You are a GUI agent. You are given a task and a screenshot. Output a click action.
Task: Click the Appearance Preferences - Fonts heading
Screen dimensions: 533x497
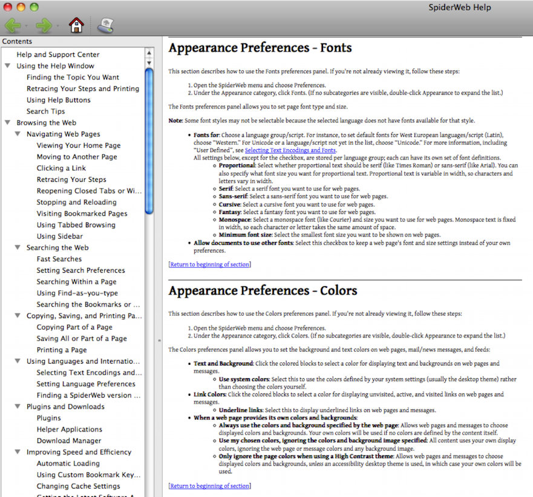coord(260,48)
